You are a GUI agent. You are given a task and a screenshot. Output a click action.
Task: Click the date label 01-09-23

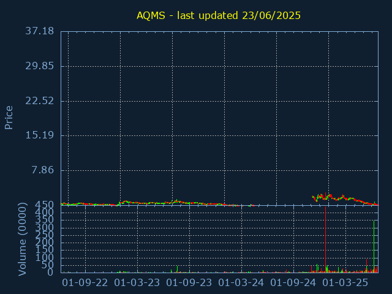click(189, 283)
